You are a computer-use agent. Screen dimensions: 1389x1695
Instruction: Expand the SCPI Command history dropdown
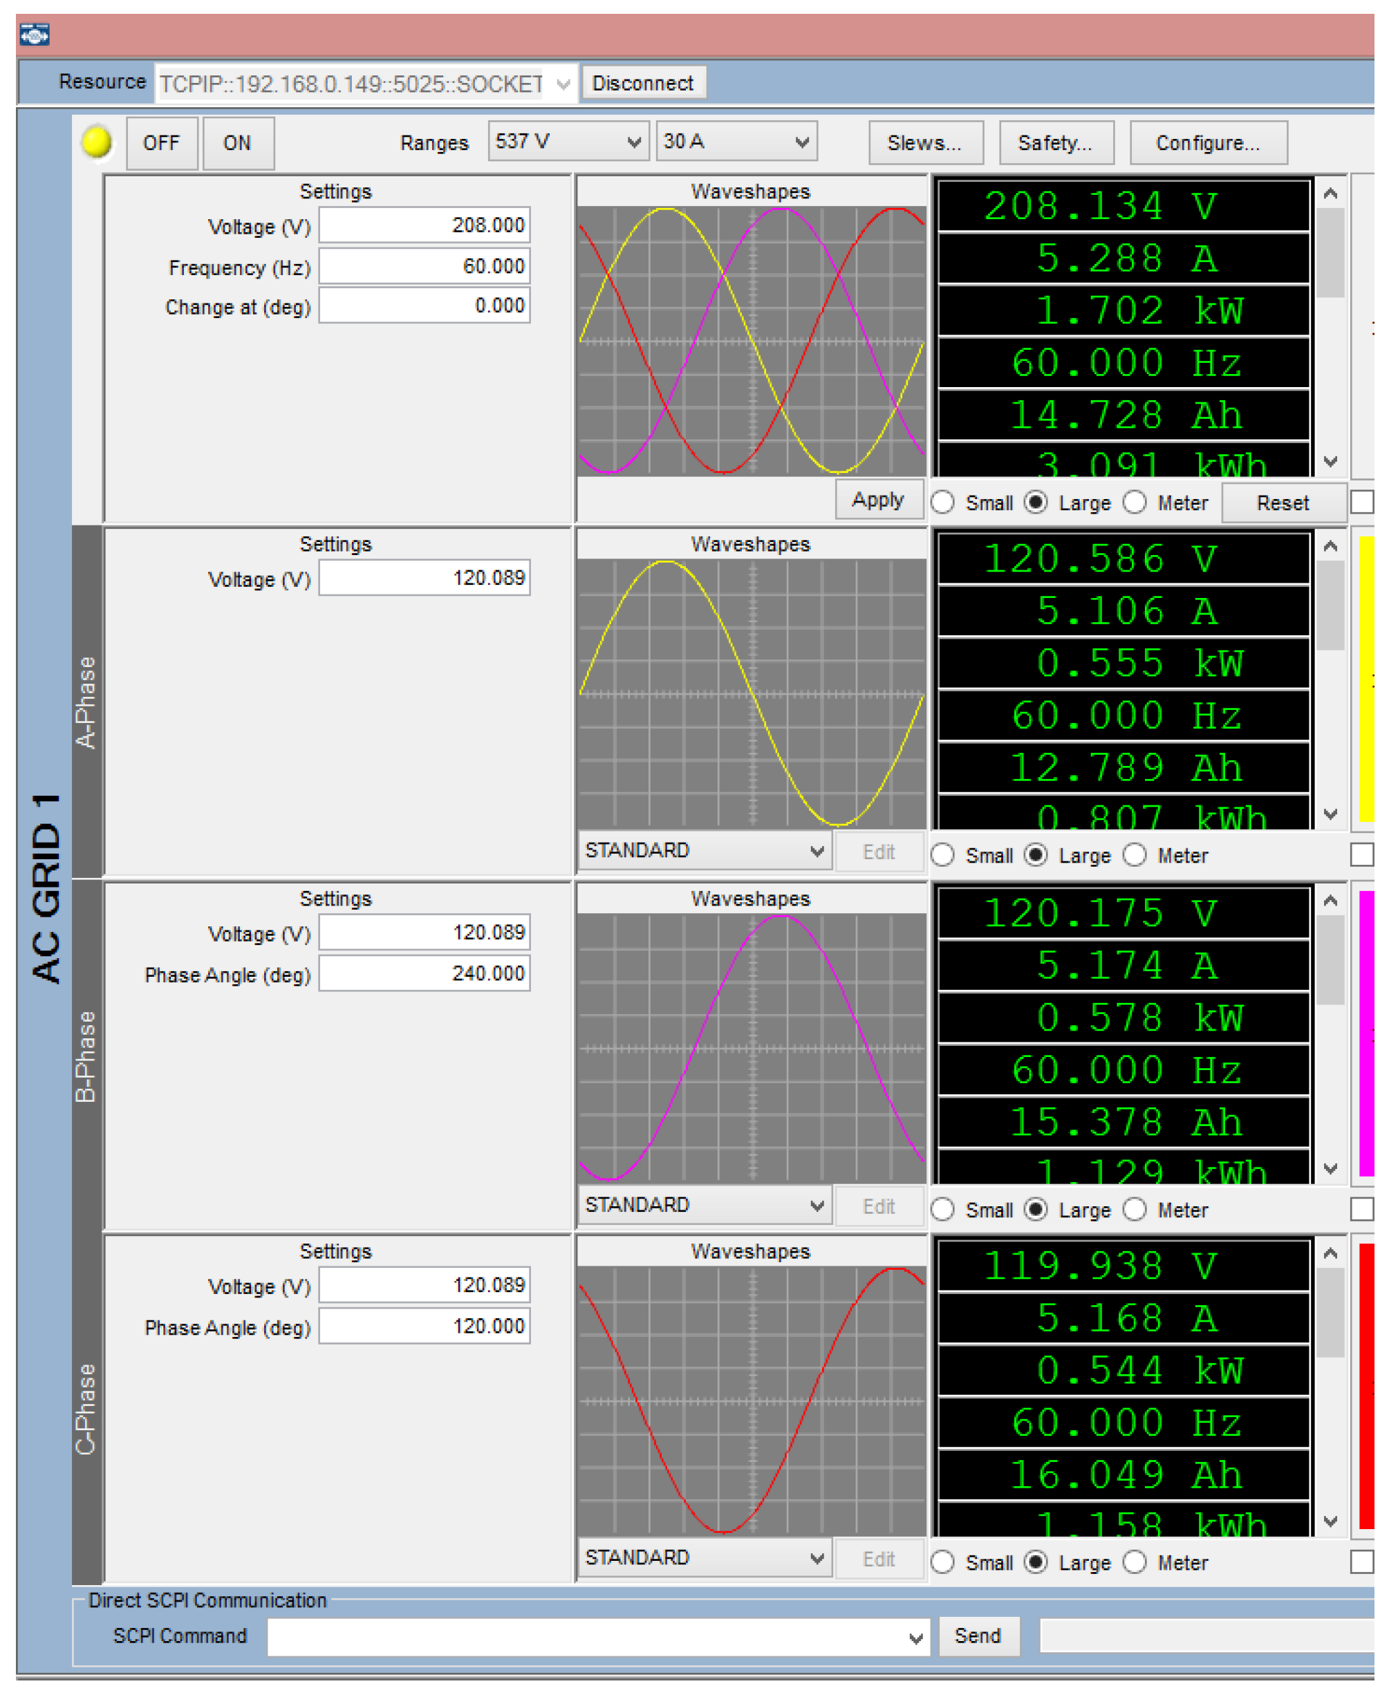point(916,1637)
